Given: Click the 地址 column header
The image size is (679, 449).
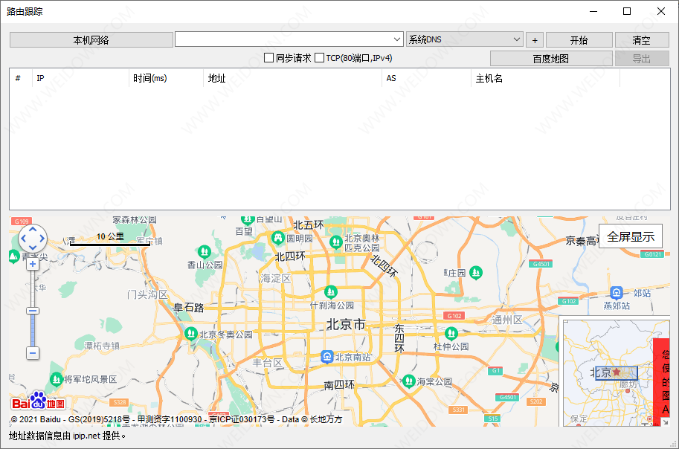Looking at the screenshot, I should [292, 78].
